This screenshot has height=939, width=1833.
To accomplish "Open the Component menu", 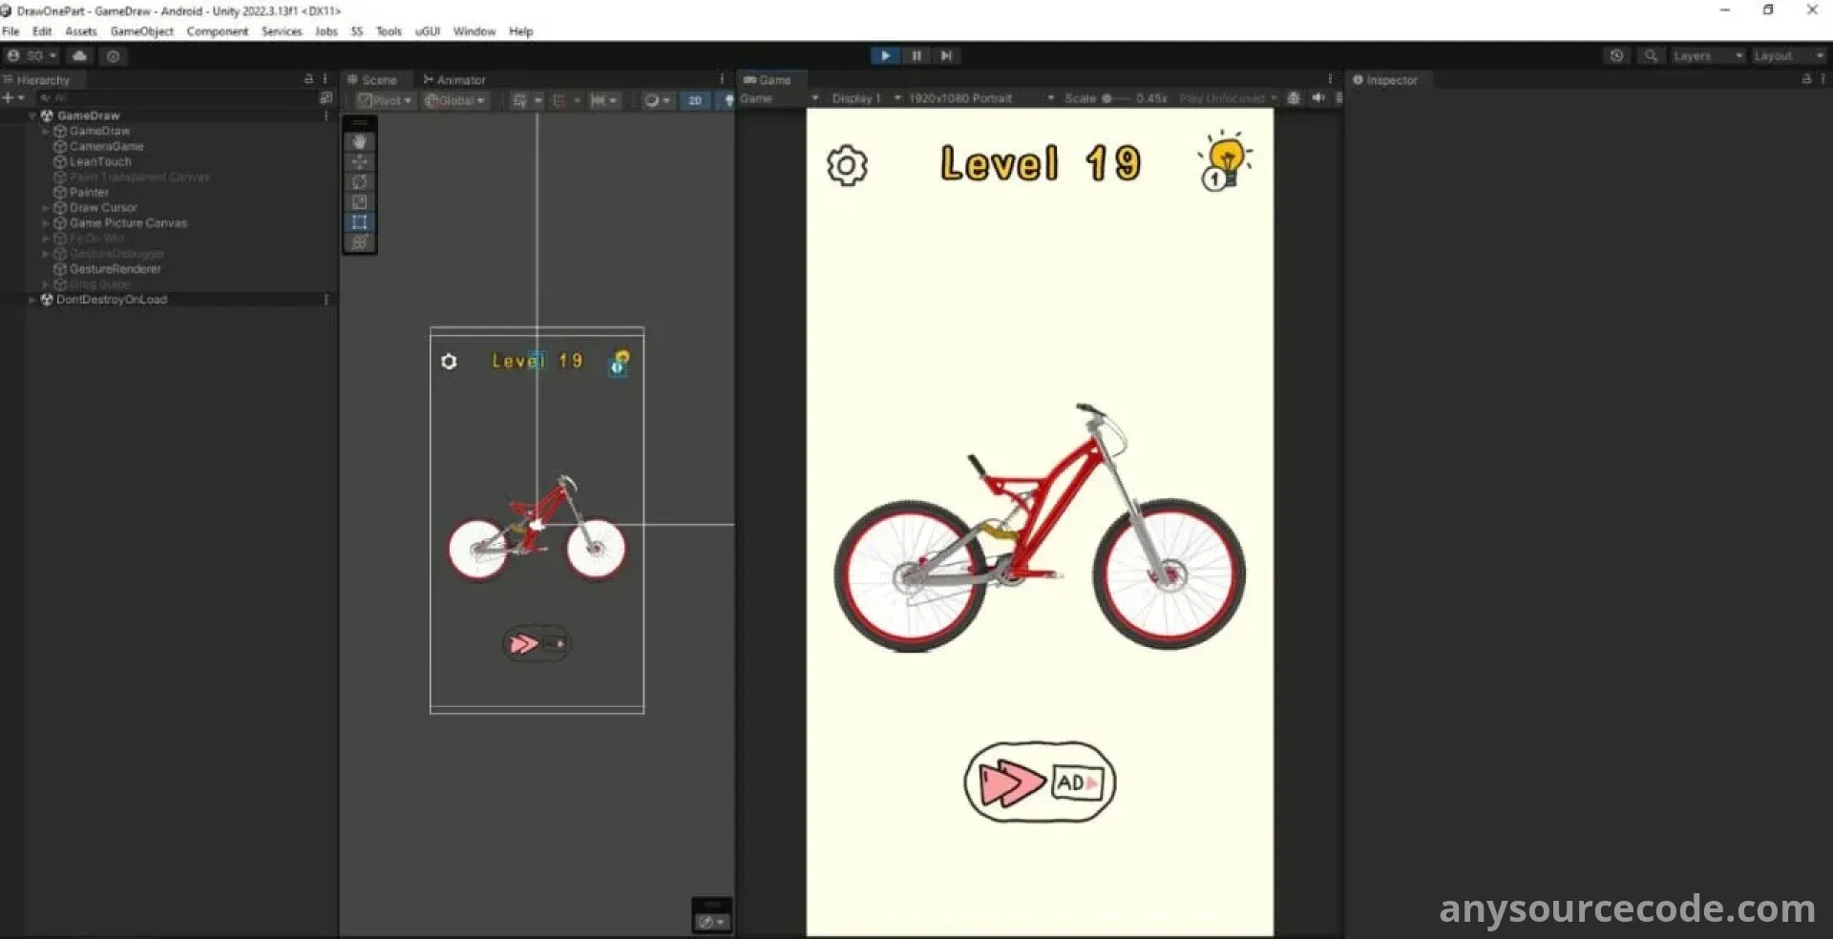I will click(217, 31).
